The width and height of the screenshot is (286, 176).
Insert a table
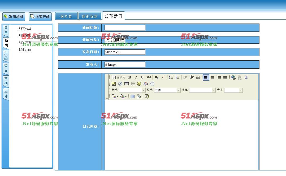click(126, 84)
